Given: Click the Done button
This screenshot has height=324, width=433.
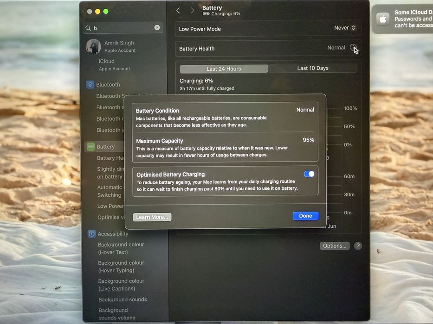Looking at the screenshot, I should [x=305, y=216].
